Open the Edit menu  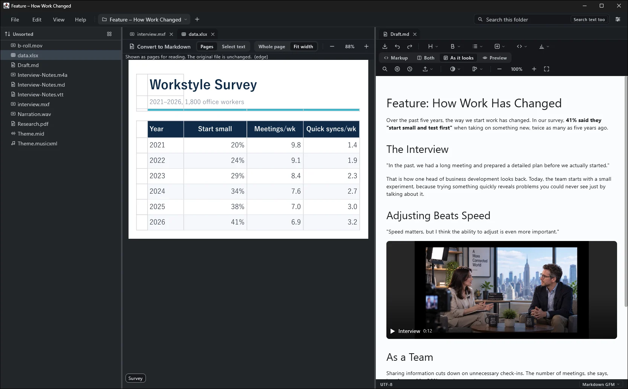37,20
